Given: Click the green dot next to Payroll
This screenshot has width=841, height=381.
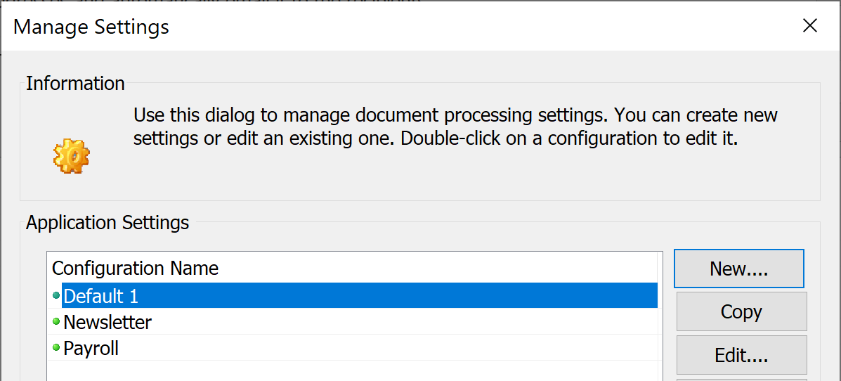Looking at the screenshot, I should pyautogui.click(x=56, y=348).
